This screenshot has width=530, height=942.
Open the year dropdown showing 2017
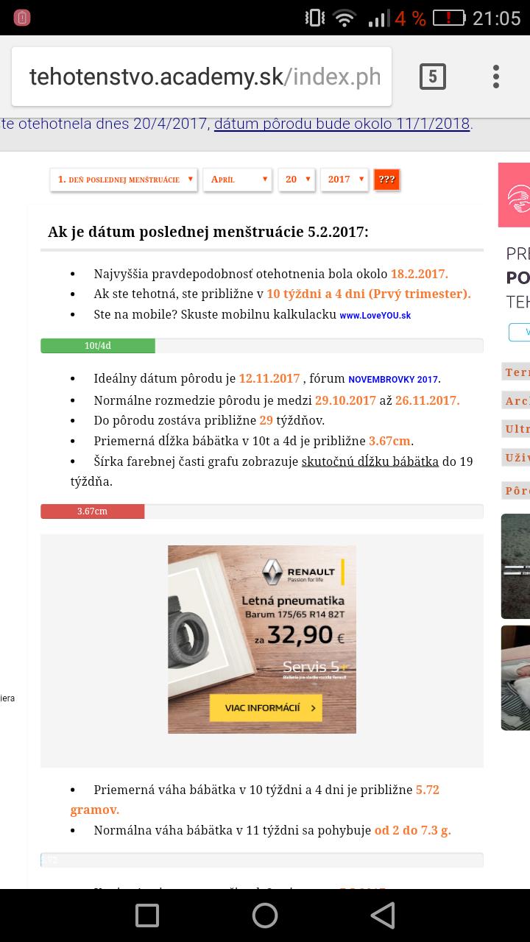coord(344,180)
